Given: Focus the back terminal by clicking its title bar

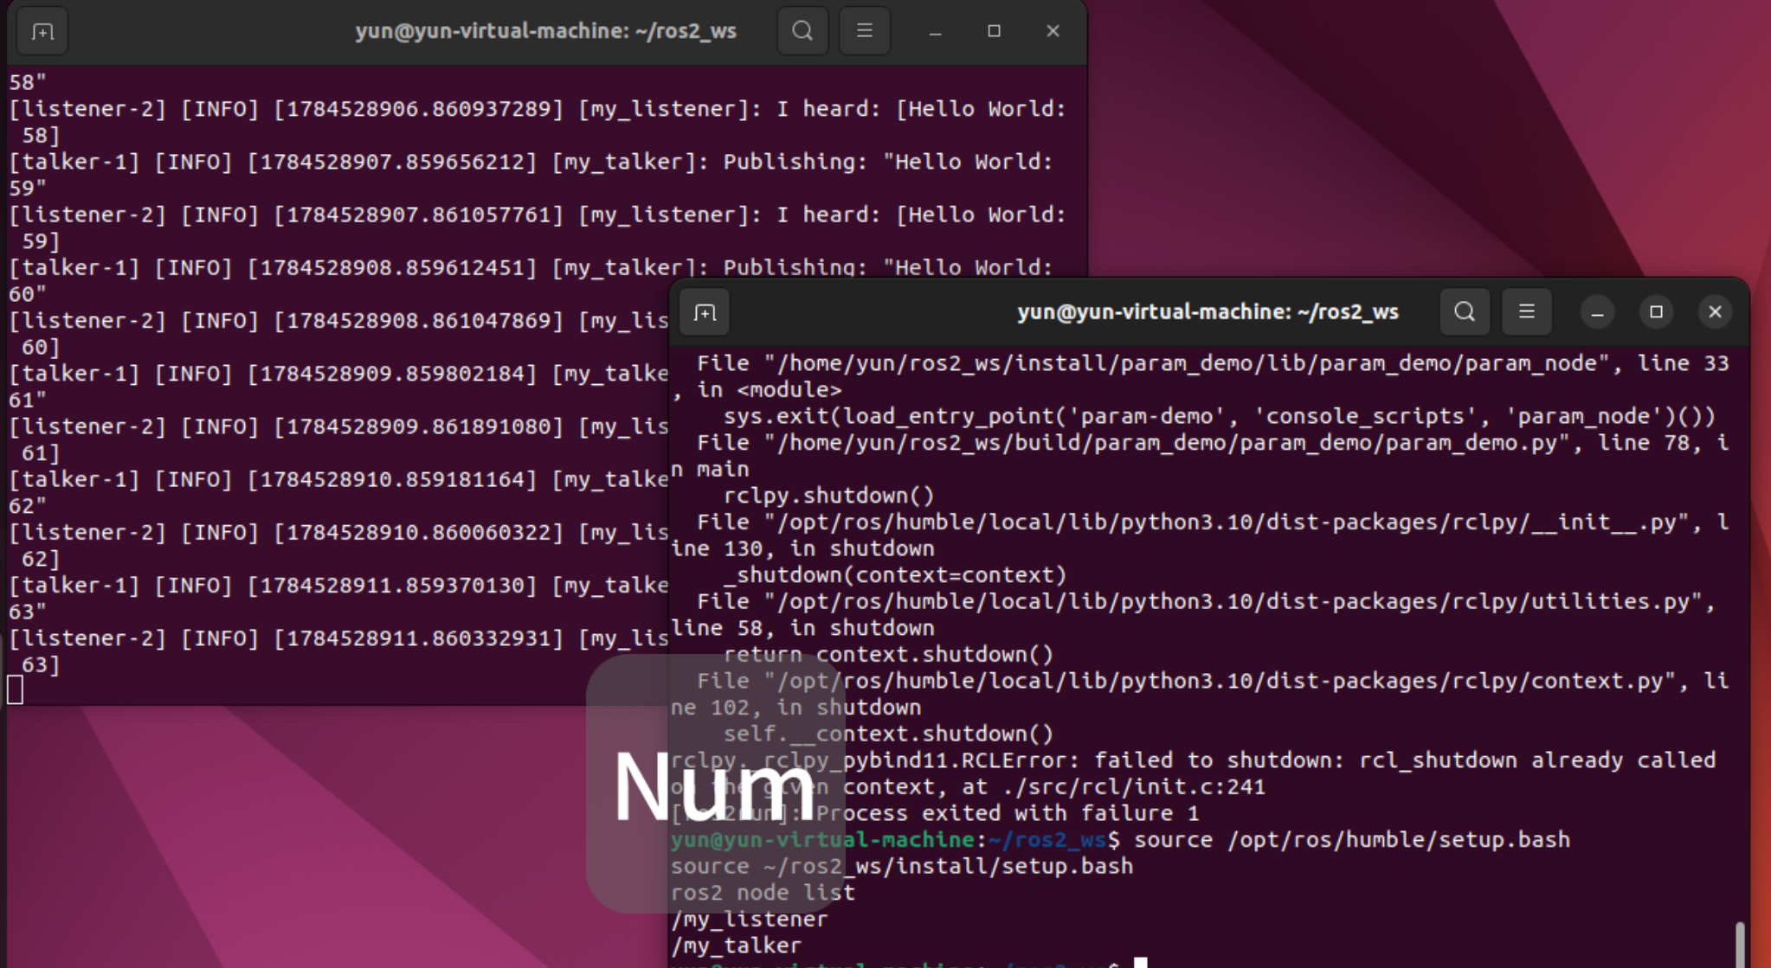Looking at the screenshot, I should tap(545, 31).
